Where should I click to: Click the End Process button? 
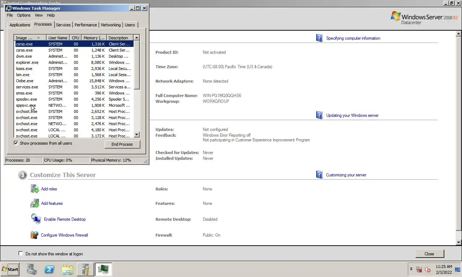122,144
